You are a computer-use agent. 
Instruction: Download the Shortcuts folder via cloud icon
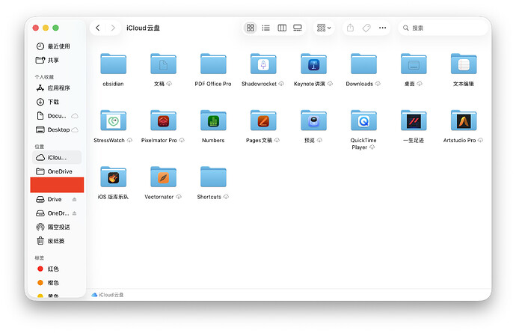point(226,197)
